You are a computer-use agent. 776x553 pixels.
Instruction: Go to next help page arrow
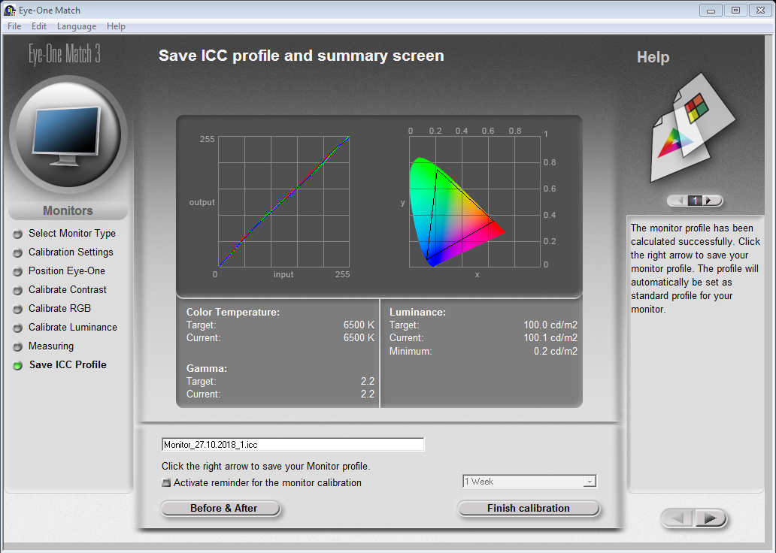coord(709,201)
